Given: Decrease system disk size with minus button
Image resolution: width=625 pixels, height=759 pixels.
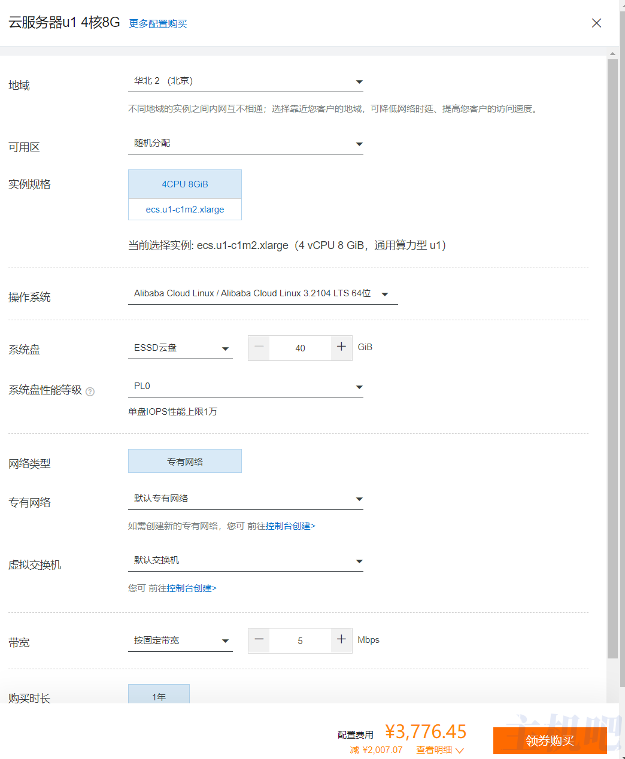Looking at the screenshot, I should pyautogui.click(x=259, y=348).
